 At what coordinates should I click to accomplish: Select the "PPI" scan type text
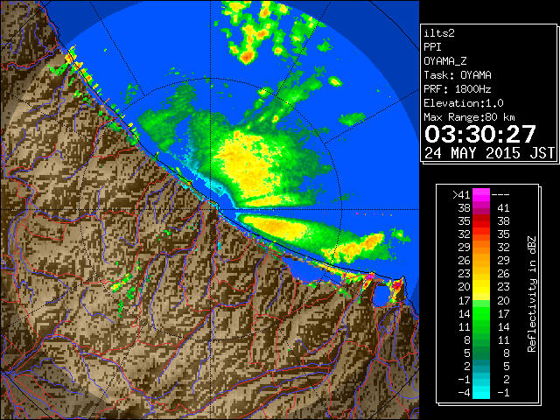click(432, 47)
